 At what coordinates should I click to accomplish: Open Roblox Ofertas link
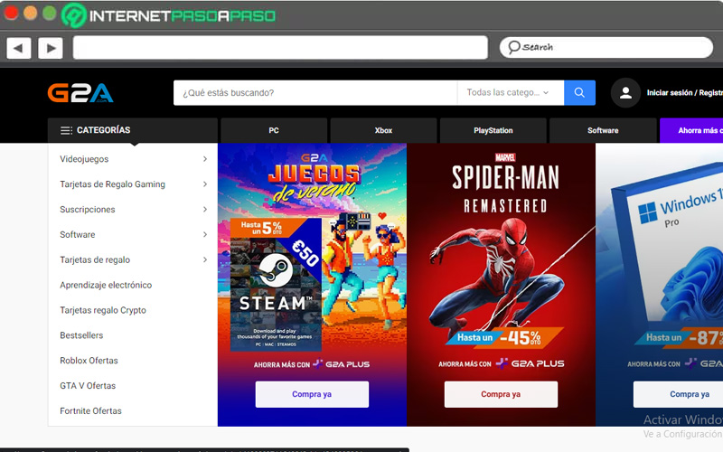(x=89, y=361)
